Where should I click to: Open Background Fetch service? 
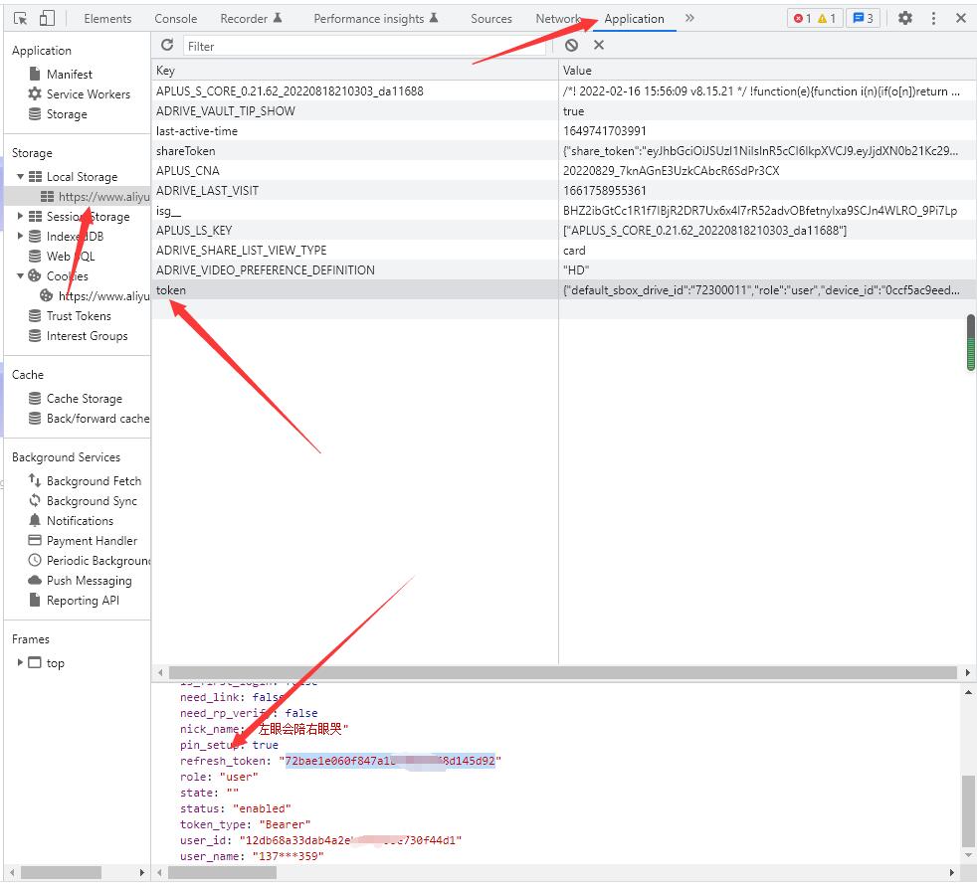94,480
